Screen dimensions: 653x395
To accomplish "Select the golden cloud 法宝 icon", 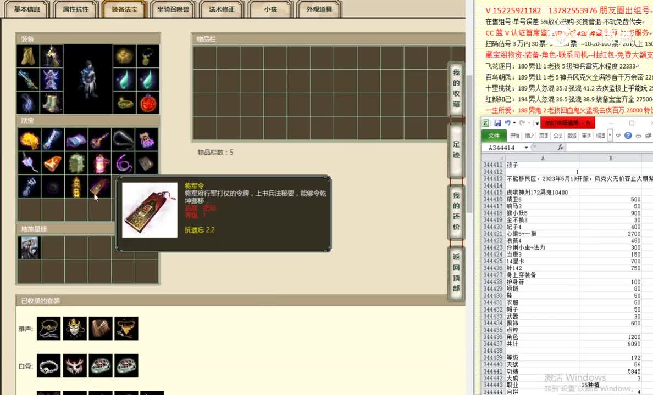I will point(29,140).
